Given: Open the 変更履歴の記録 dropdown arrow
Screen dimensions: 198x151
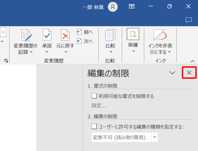Looking at the screenshot, I should point(31,52).
